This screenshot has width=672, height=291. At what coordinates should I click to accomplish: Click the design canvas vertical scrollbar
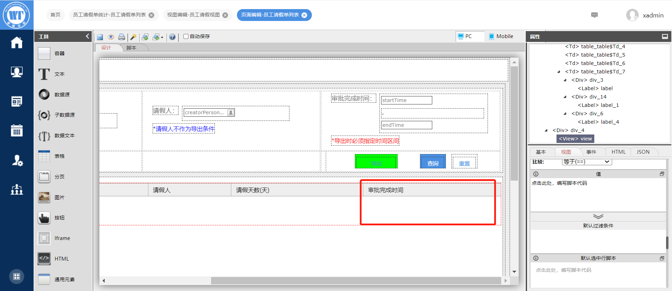(x=514, y=124)
